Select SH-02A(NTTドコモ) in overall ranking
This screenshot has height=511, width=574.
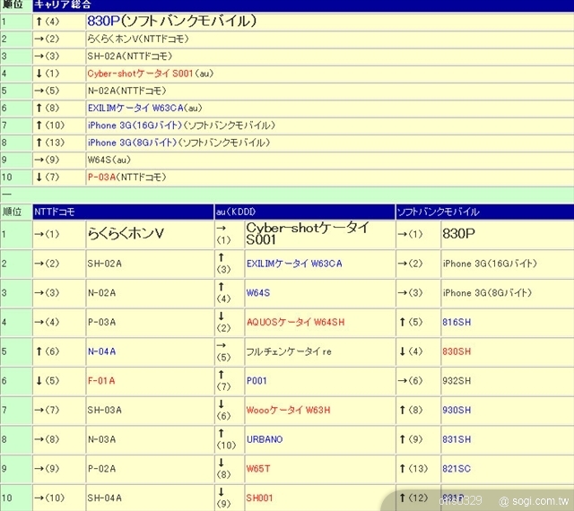(129, 56)
